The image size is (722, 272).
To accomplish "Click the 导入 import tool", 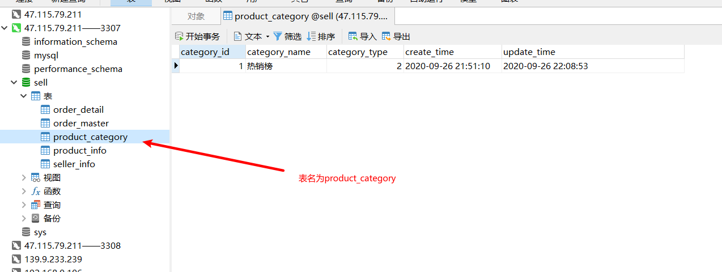I will (363, 36).
